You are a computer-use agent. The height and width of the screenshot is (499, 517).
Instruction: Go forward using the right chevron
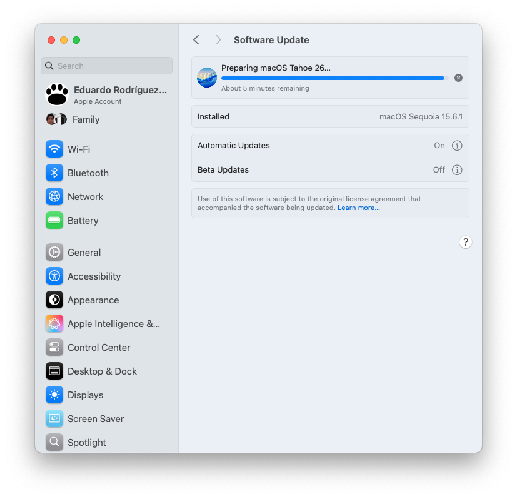[218, 40]
